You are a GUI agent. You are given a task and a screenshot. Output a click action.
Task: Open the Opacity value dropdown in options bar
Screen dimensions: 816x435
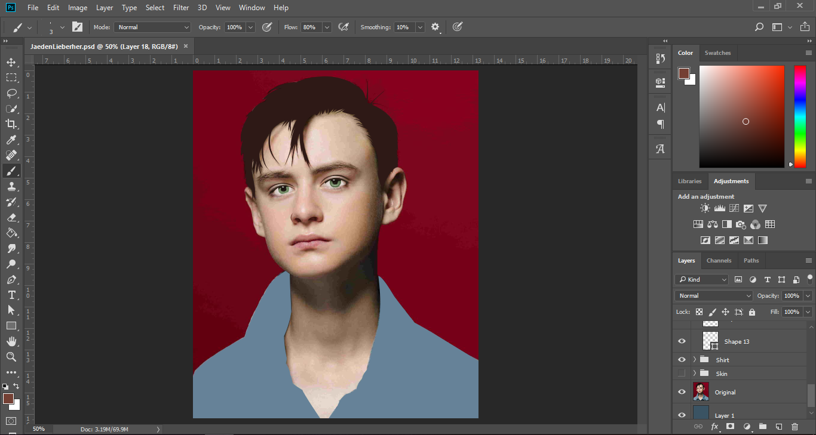pos(250,27)
